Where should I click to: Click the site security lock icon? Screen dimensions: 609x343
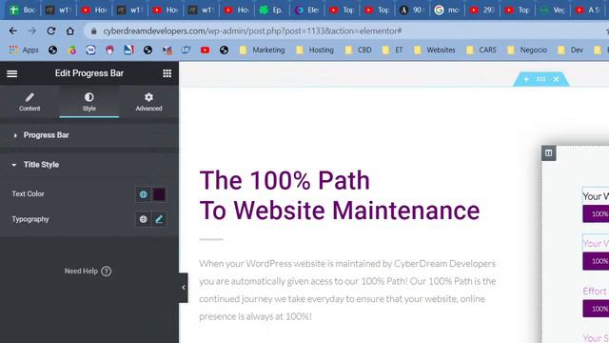click(x=93, y=30)
